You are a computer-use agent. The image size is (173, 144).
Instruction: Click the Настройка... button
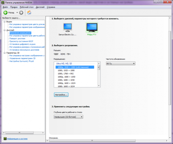(61, 95)
